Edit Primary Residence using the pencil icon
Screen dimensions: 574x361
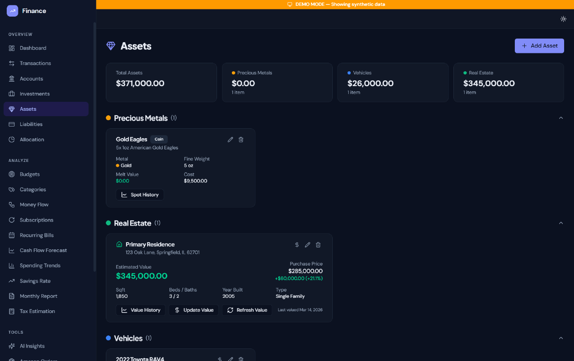click(307, 244)
